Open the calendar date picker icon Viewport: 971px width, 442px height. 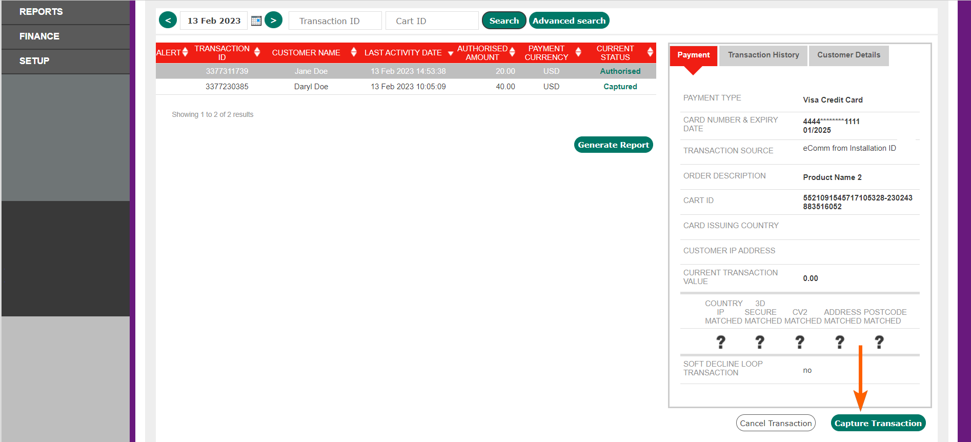[256, 21]
